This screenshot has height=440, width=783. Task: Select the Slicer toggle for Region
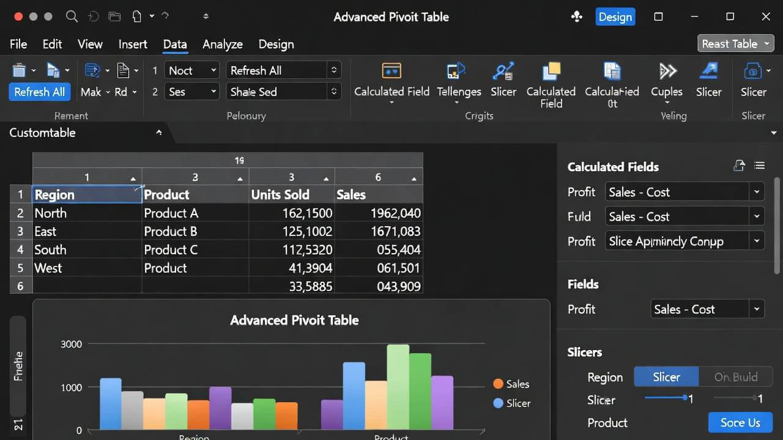click(x=666, y=376)
